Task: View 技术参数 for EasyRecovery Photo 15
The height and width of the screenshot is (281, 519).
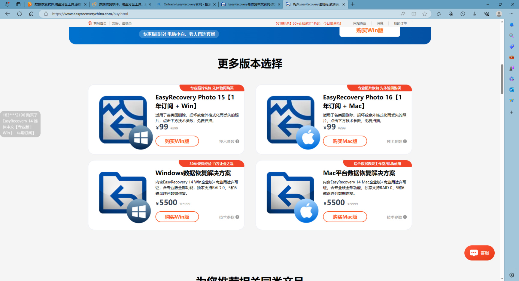Action: tap(229, 141)
